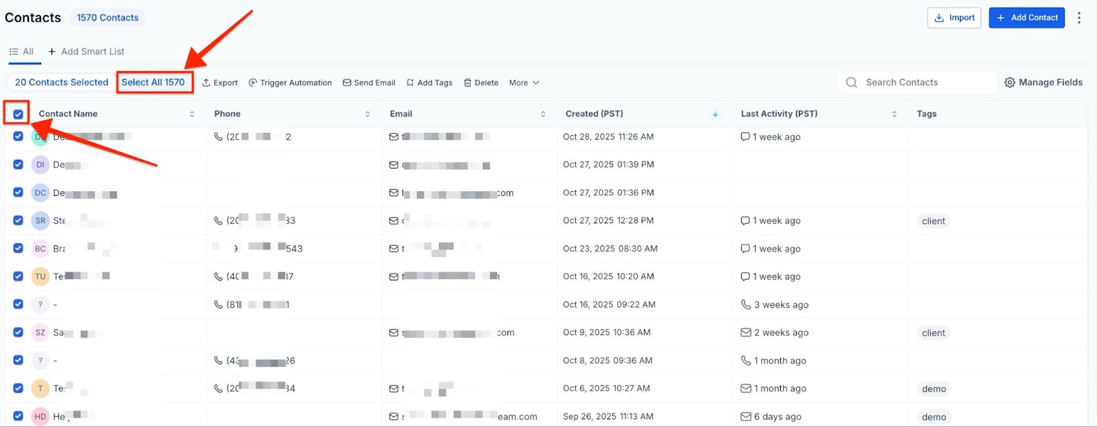This screenshot has height=427, width=1097.
Task: Click the SR avatar icon
Action: pos(40,221)
